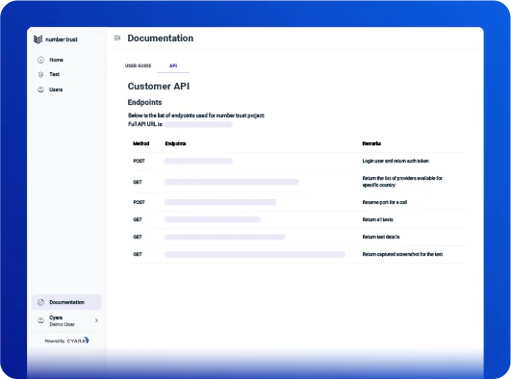Click the GET test details endpoint path
This screenshot has width=511, height=379.
(224, 237)
